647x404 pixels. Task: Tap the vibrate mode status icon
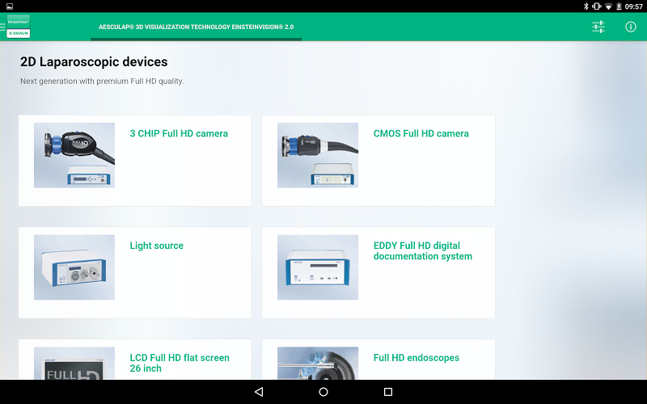coord(597,6)
